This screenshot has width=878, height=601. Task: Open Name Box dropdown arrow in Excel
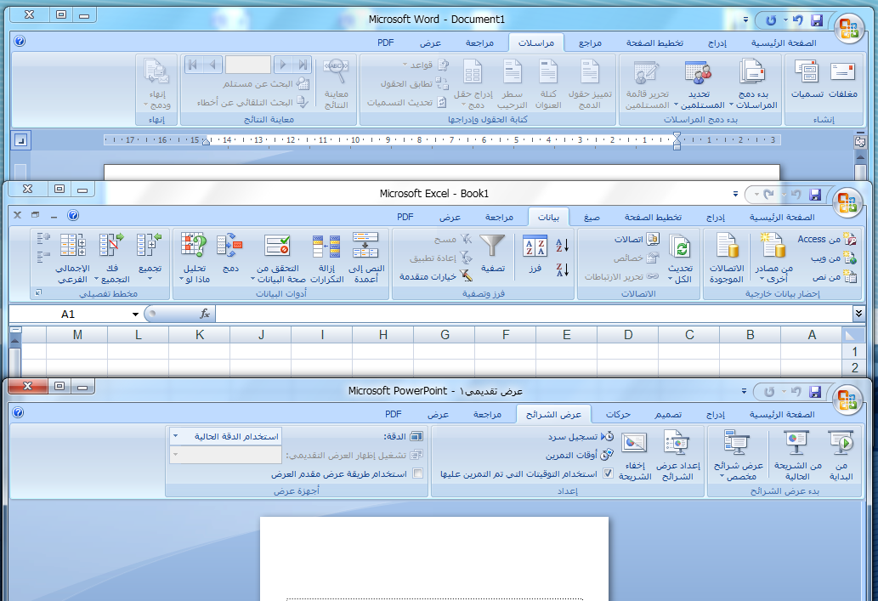(135, 315)
